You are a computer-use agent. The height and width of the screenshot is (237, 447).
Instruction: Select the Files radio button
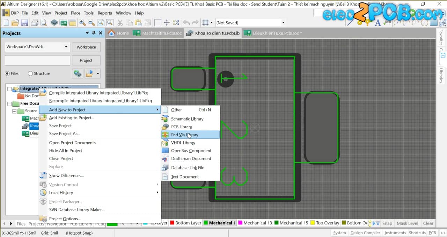click(x=7, y=74)
